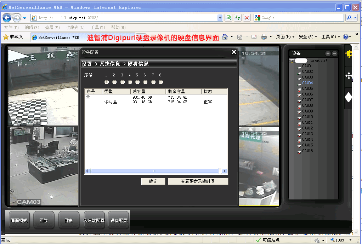Open the 安全(S) dropdown menu
The image size is (362, 244).
pyautogui.click(x=308, y=37)
